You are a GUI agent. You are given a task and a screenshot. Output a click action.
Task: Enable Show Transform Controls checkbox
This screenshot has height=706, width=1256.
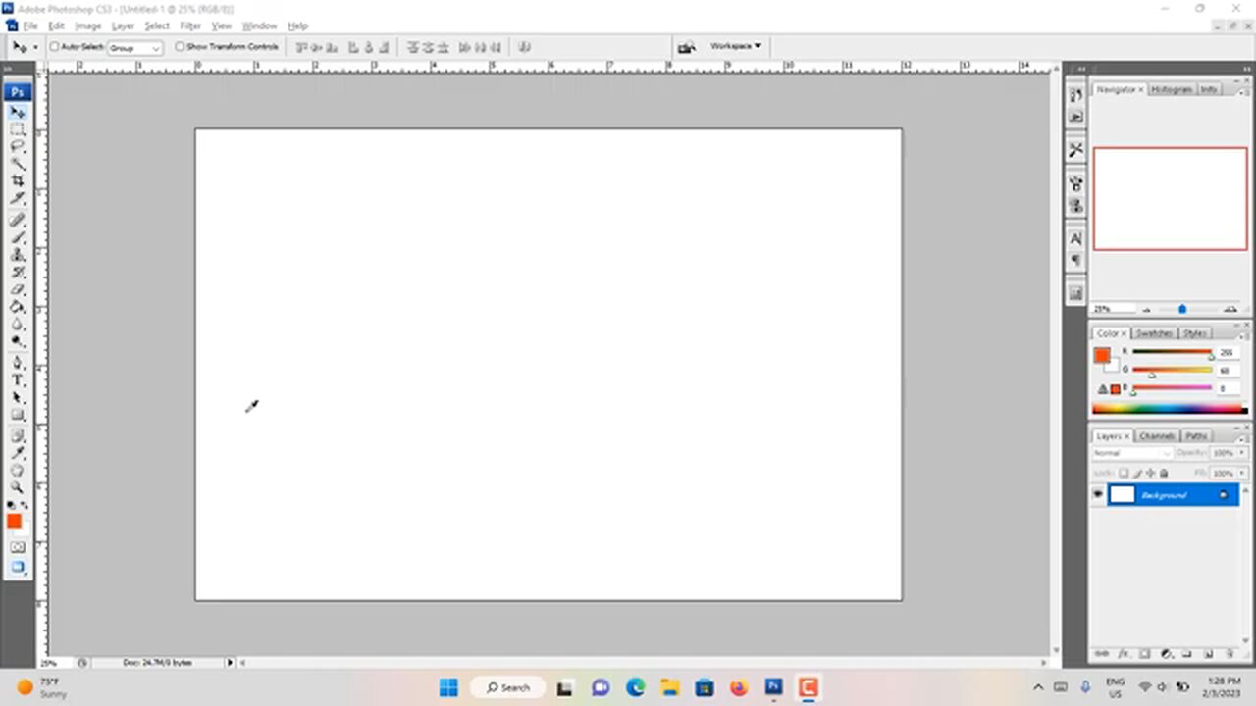tap(180, 46)
